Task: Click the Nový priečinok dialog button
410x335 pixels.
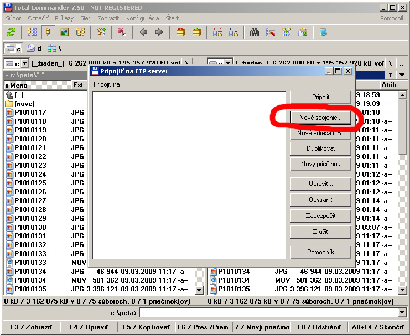Action: pos(320,164)
